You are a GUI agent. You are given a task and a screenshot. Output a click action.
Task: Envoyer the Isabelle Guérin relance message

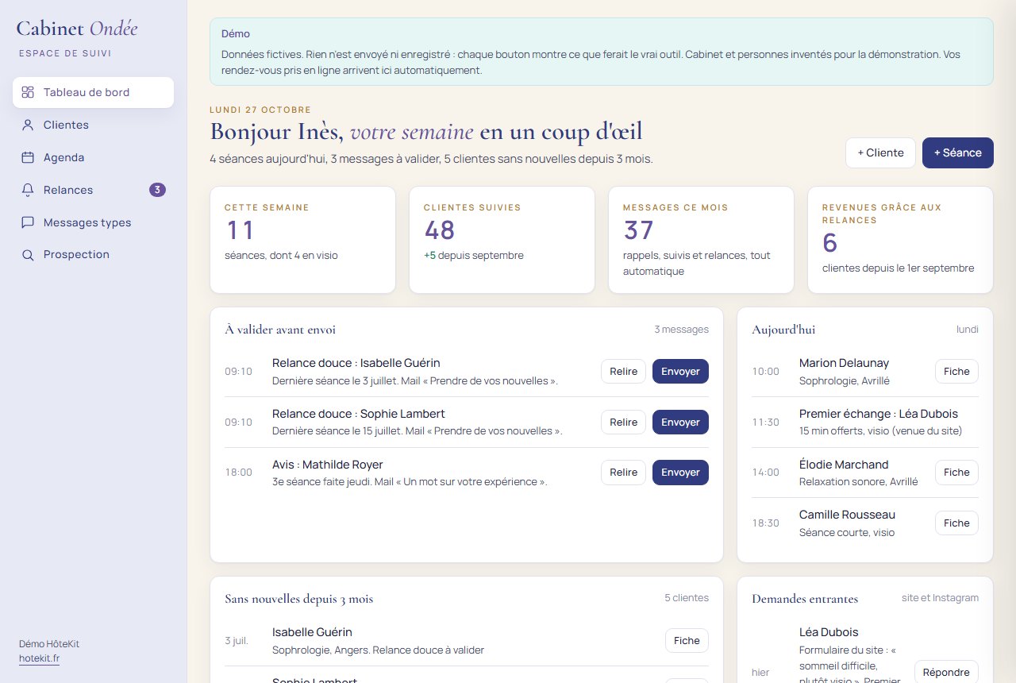coord(680,371)
